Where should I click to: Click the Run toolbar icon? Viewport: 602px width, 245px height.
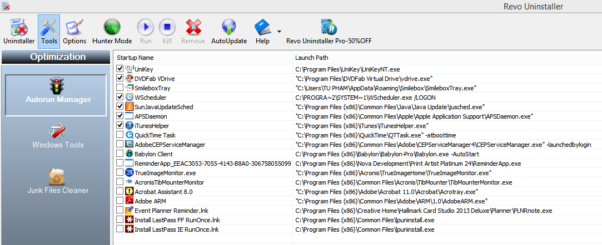[x=146, y=28]
